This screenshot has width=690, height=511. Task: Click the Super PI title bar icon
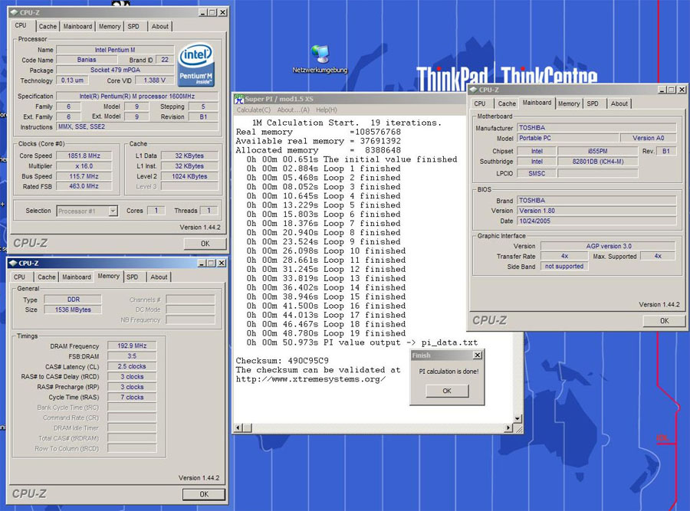coord(238,99)
